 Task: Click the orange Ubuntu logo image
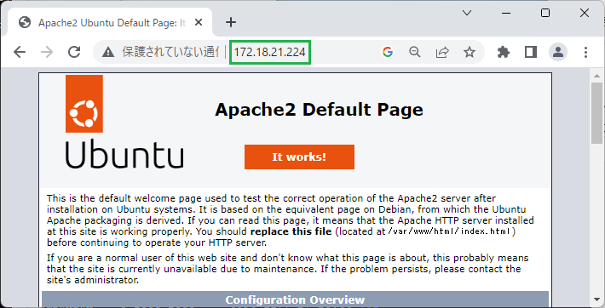click(84, 104)
